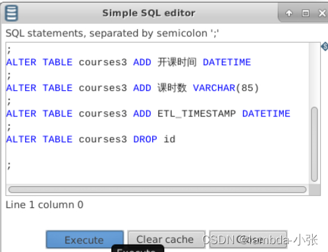Click on VARCHAR(85) in the SQL text

tap(226, 88)
